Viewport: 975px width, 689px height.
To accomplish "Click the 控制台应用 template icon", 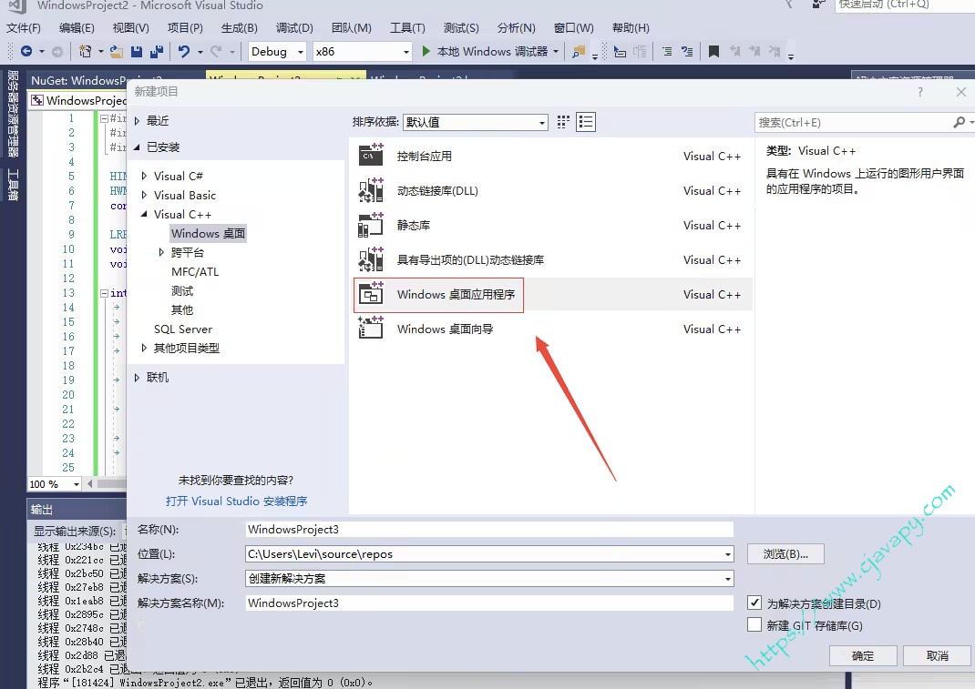I will pos(371,156).
